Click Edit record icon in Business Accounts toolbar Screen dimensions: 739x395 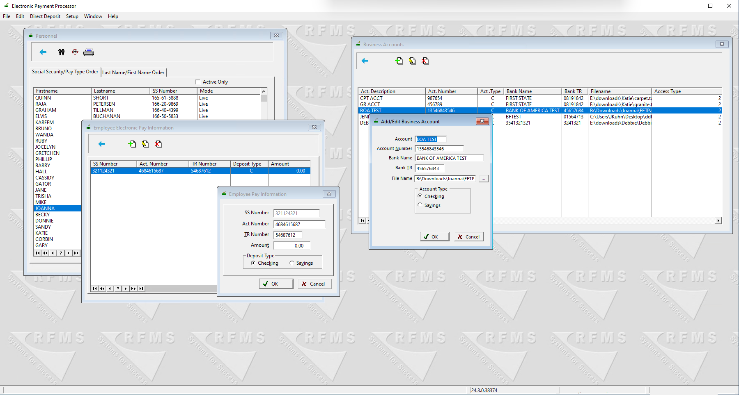412,61
